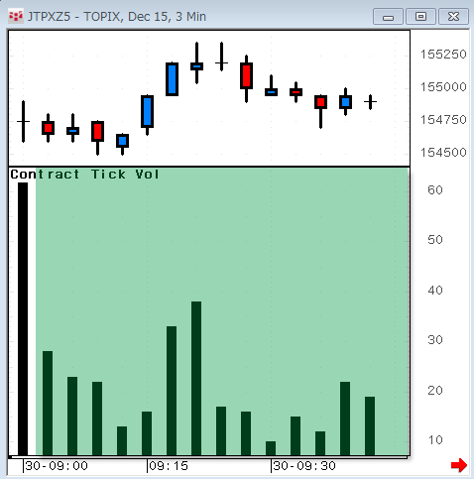Image resolution: width=474 pixels, height=479 pixels.
Task: Select the volume bar reaching about 38
Action: pyautogui.click(x=196, y=379)
